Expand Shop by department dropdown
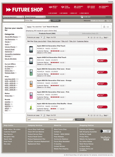 (14, 17)
